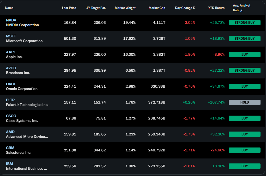The width and height of the screenshot is (266, 176).
Task: Click NVIDIA's STRONG BUY rating badge
Action: (x=244, y=22)
